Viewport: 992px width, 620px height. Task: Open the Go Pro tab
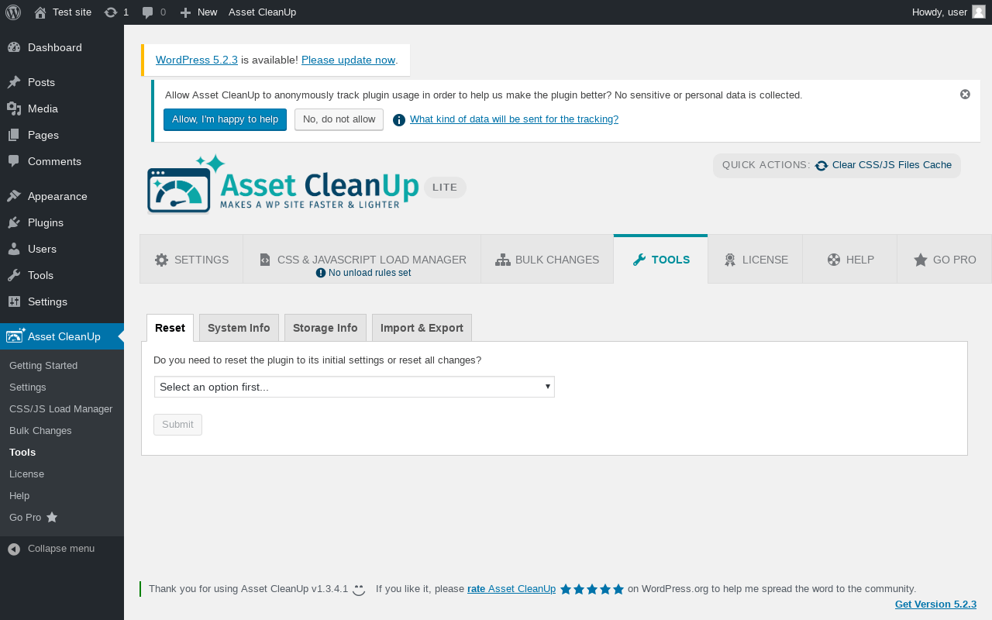(945, 260)
